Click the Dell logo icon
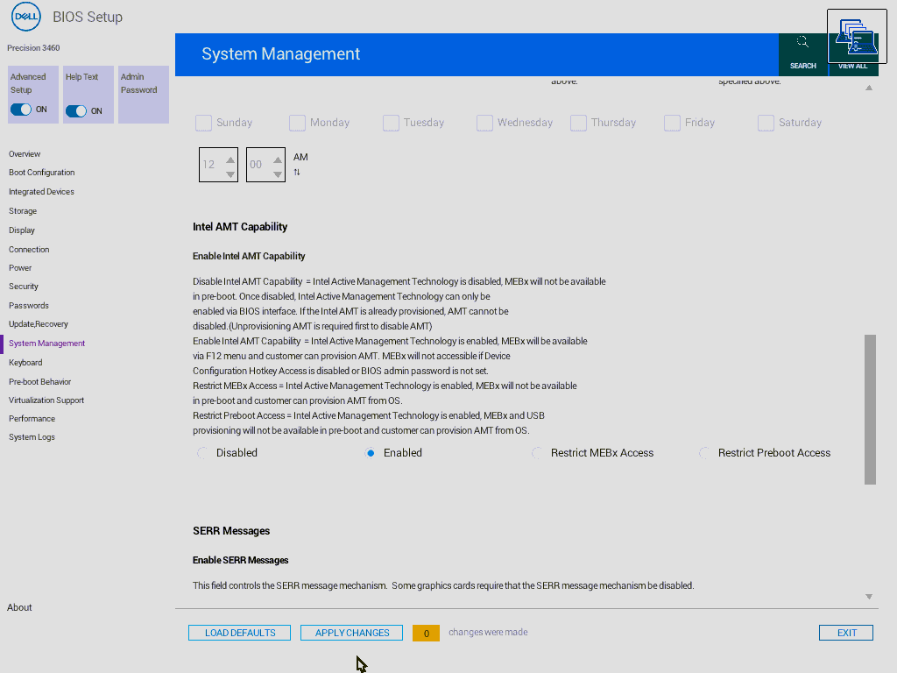This screenshot has height=673, width=897. click(x=25, y=16)
